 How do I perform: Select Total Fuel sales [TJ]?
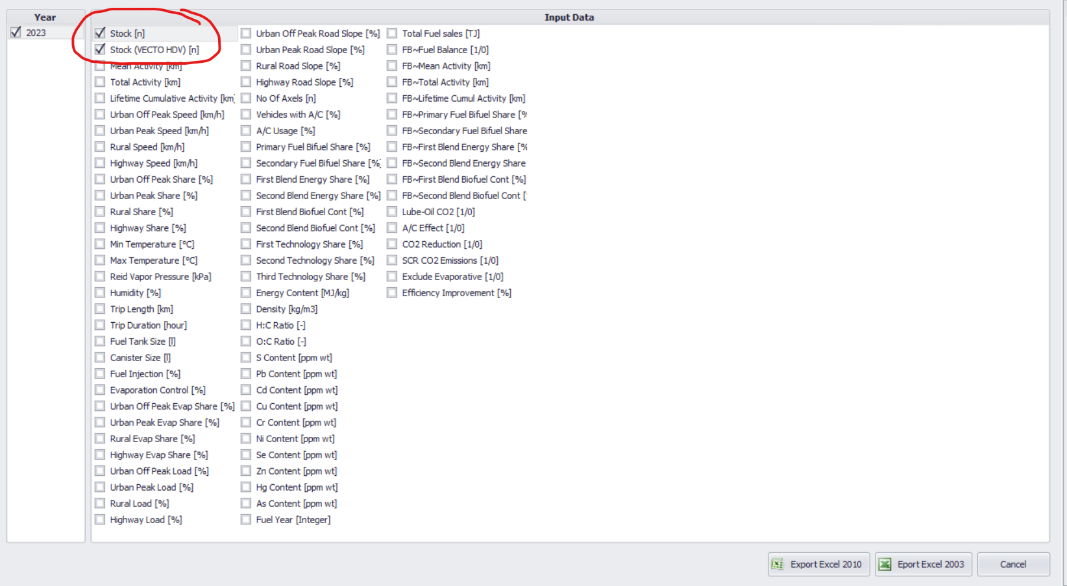pyautogui.click(x=392, y=33)
